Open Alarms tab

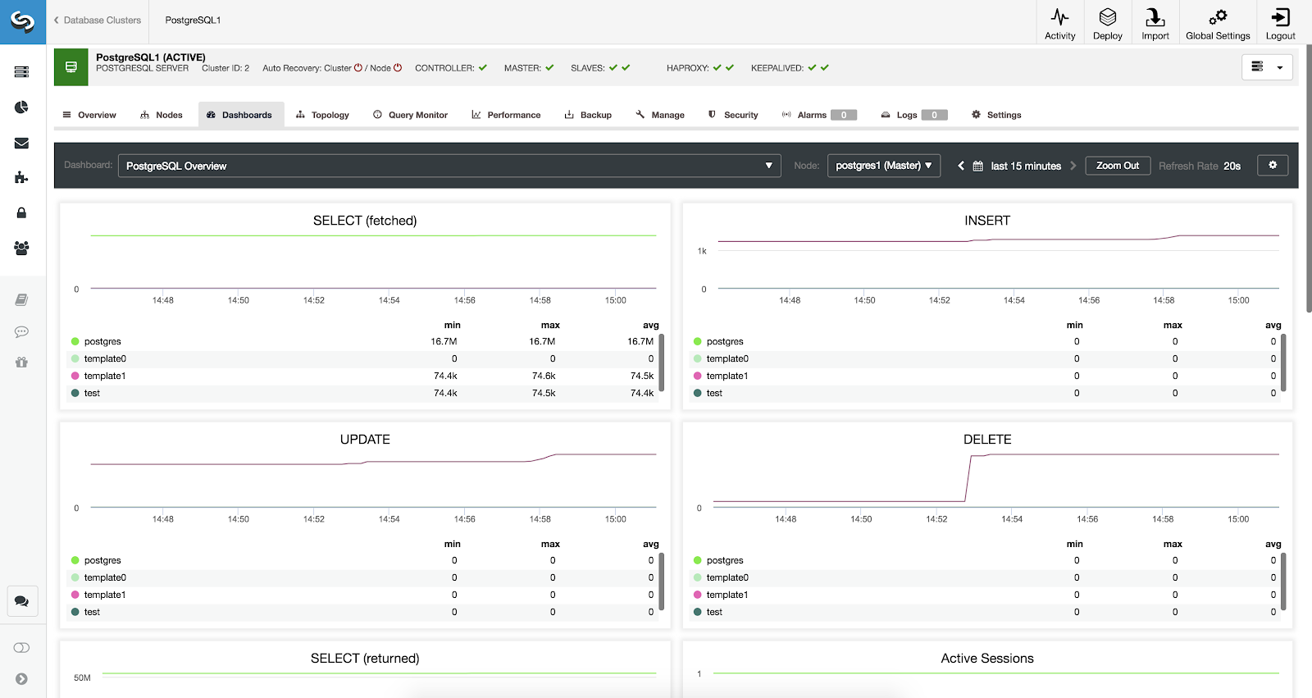point(819,115)
